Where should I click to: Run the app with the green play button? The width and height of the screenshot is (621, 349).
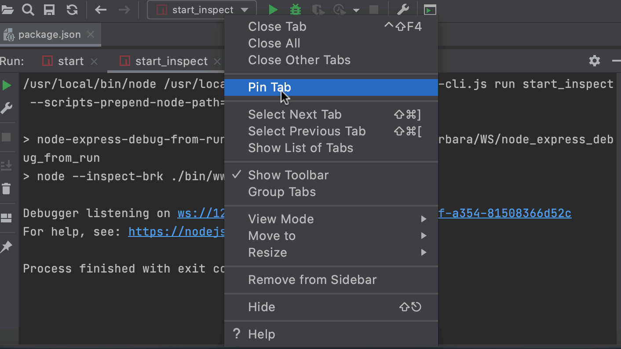pos(273,9)
